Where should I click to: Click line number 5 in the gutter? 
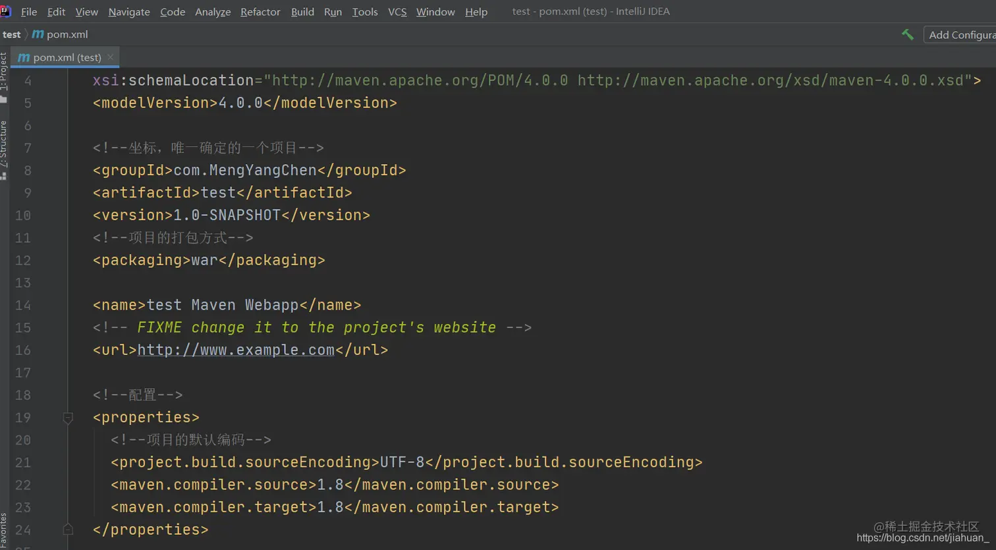pos(28,103)
